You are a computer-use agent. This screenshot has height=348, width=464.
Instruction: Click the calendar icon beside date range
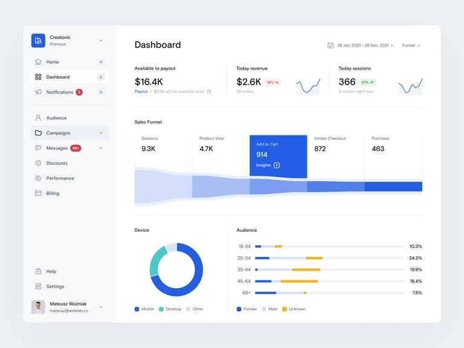330,45
